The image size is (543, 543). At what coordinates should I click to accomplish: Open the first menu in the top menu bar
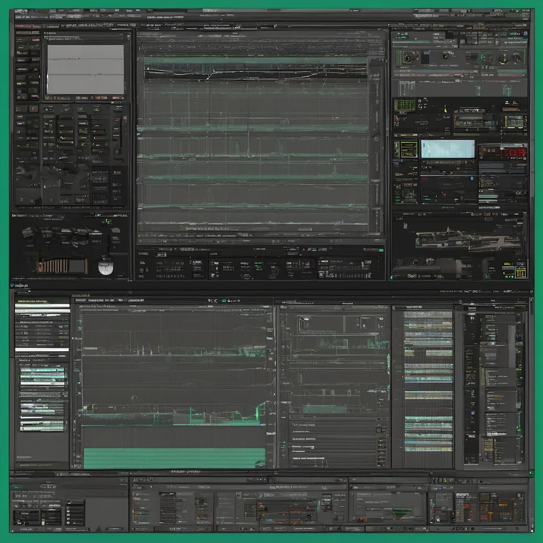point(22,17)
